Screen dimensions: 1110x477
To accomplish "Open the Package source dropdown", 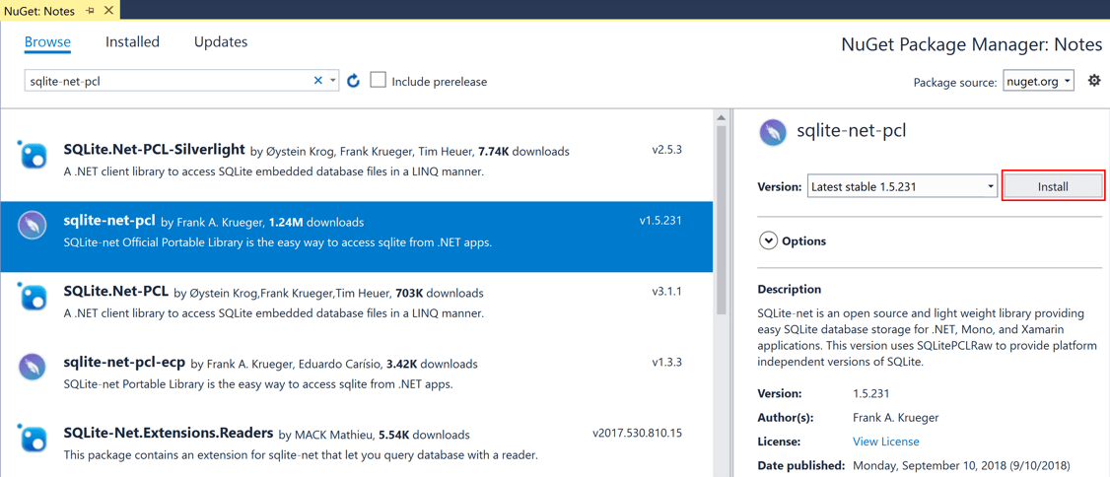I will click(1038, 82).
